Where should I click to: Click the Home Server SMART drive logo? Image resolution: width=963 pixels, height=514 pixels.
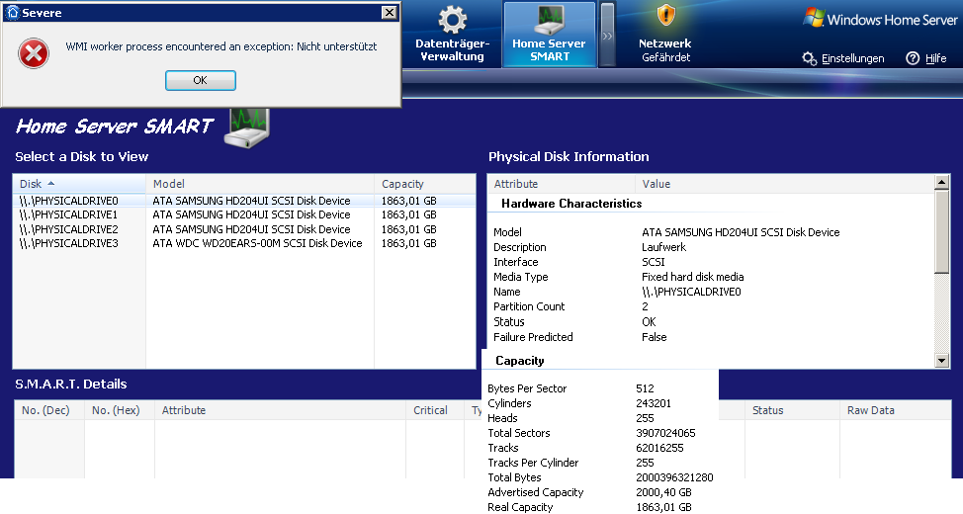pyautogui.click(x=247, y=128)
